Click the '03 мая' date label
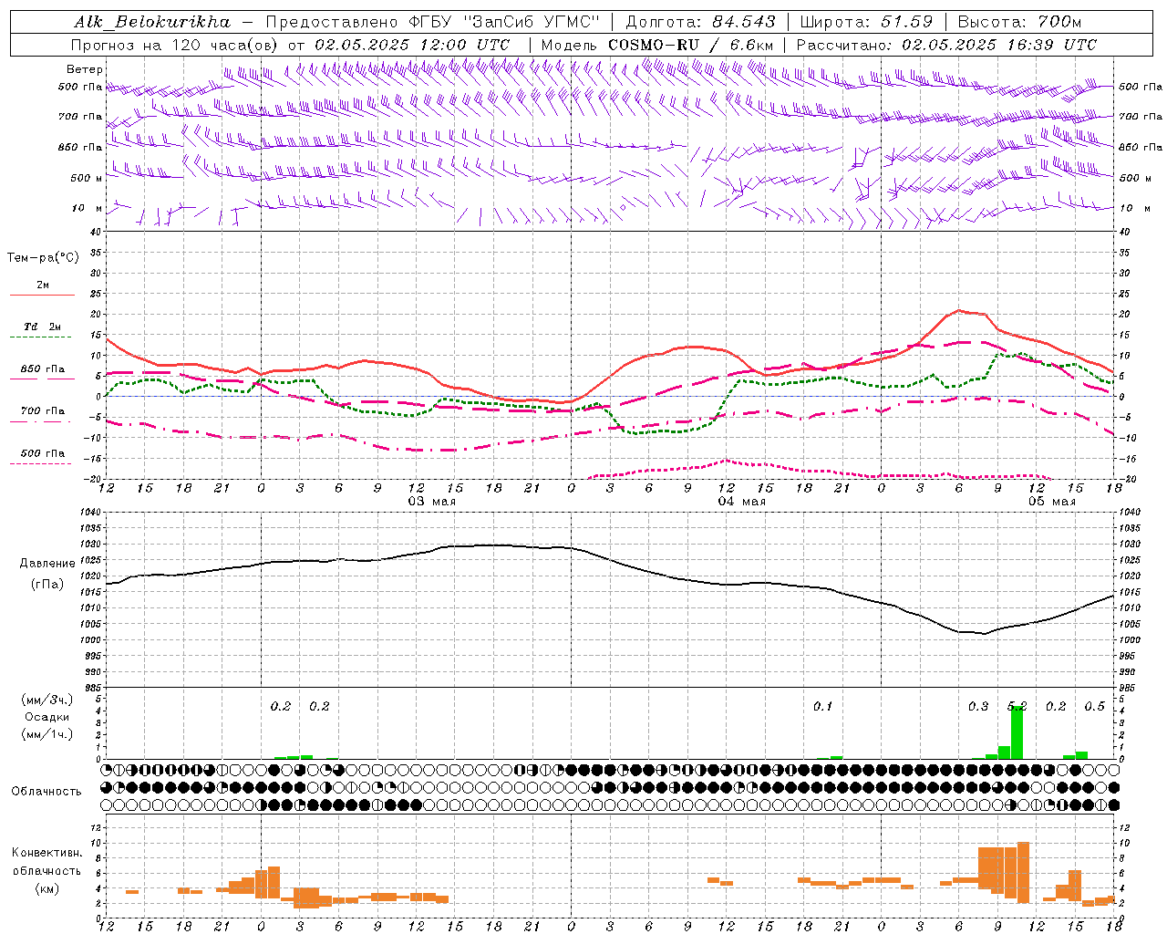 click(431, 502)
